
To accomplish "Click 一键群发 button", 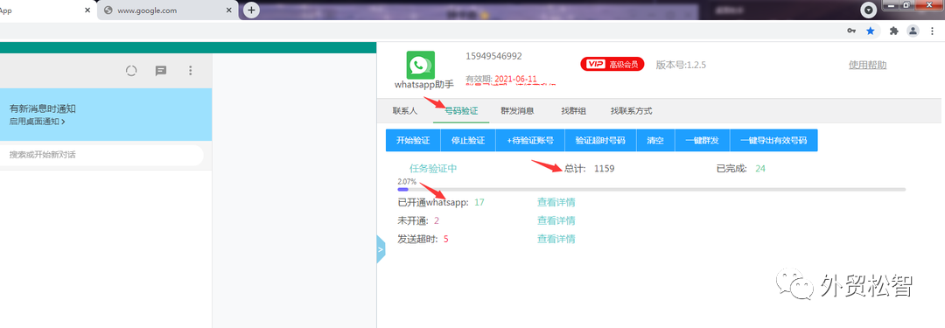I will (x=702, y=141).
